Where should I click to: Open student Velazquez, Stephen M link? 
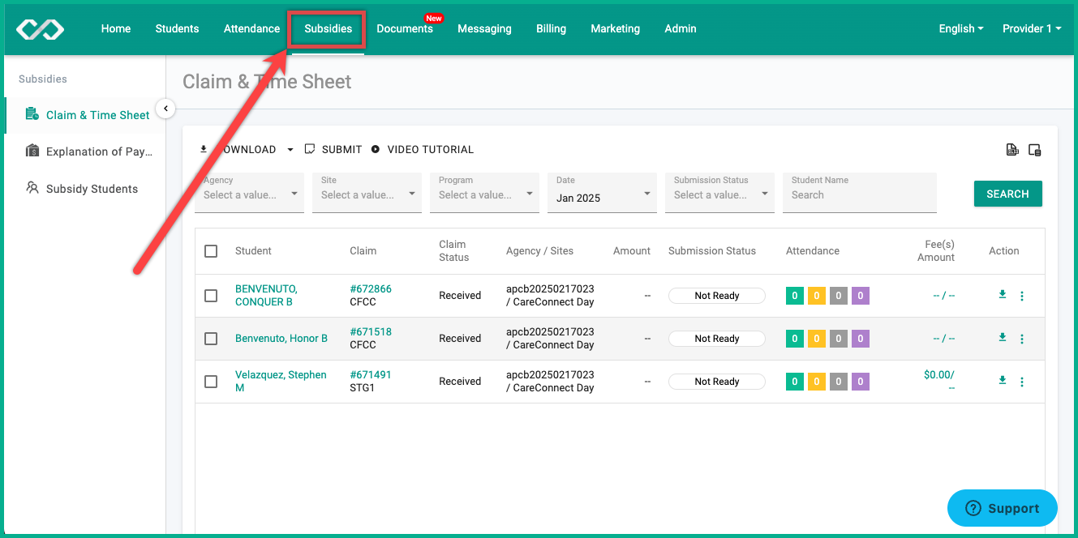tap(281, 381)
